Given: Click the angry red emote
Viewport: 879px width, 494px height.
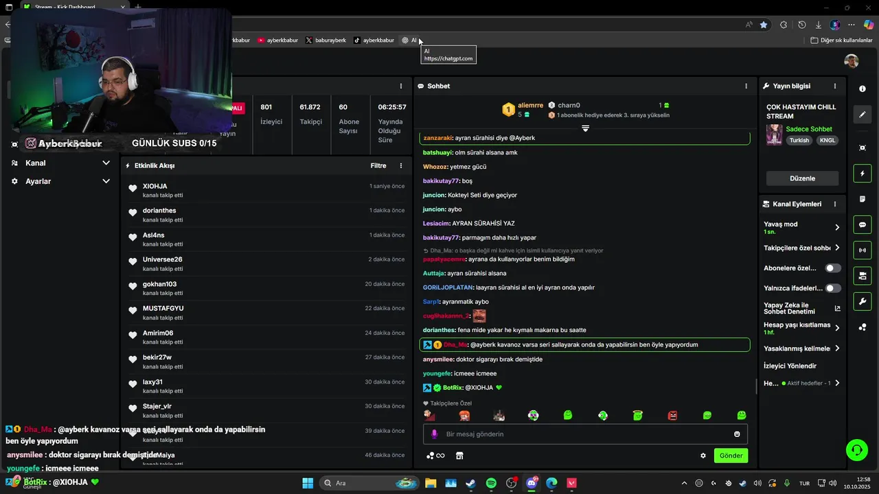Looking at the screenshot, I should click(672, 415).
